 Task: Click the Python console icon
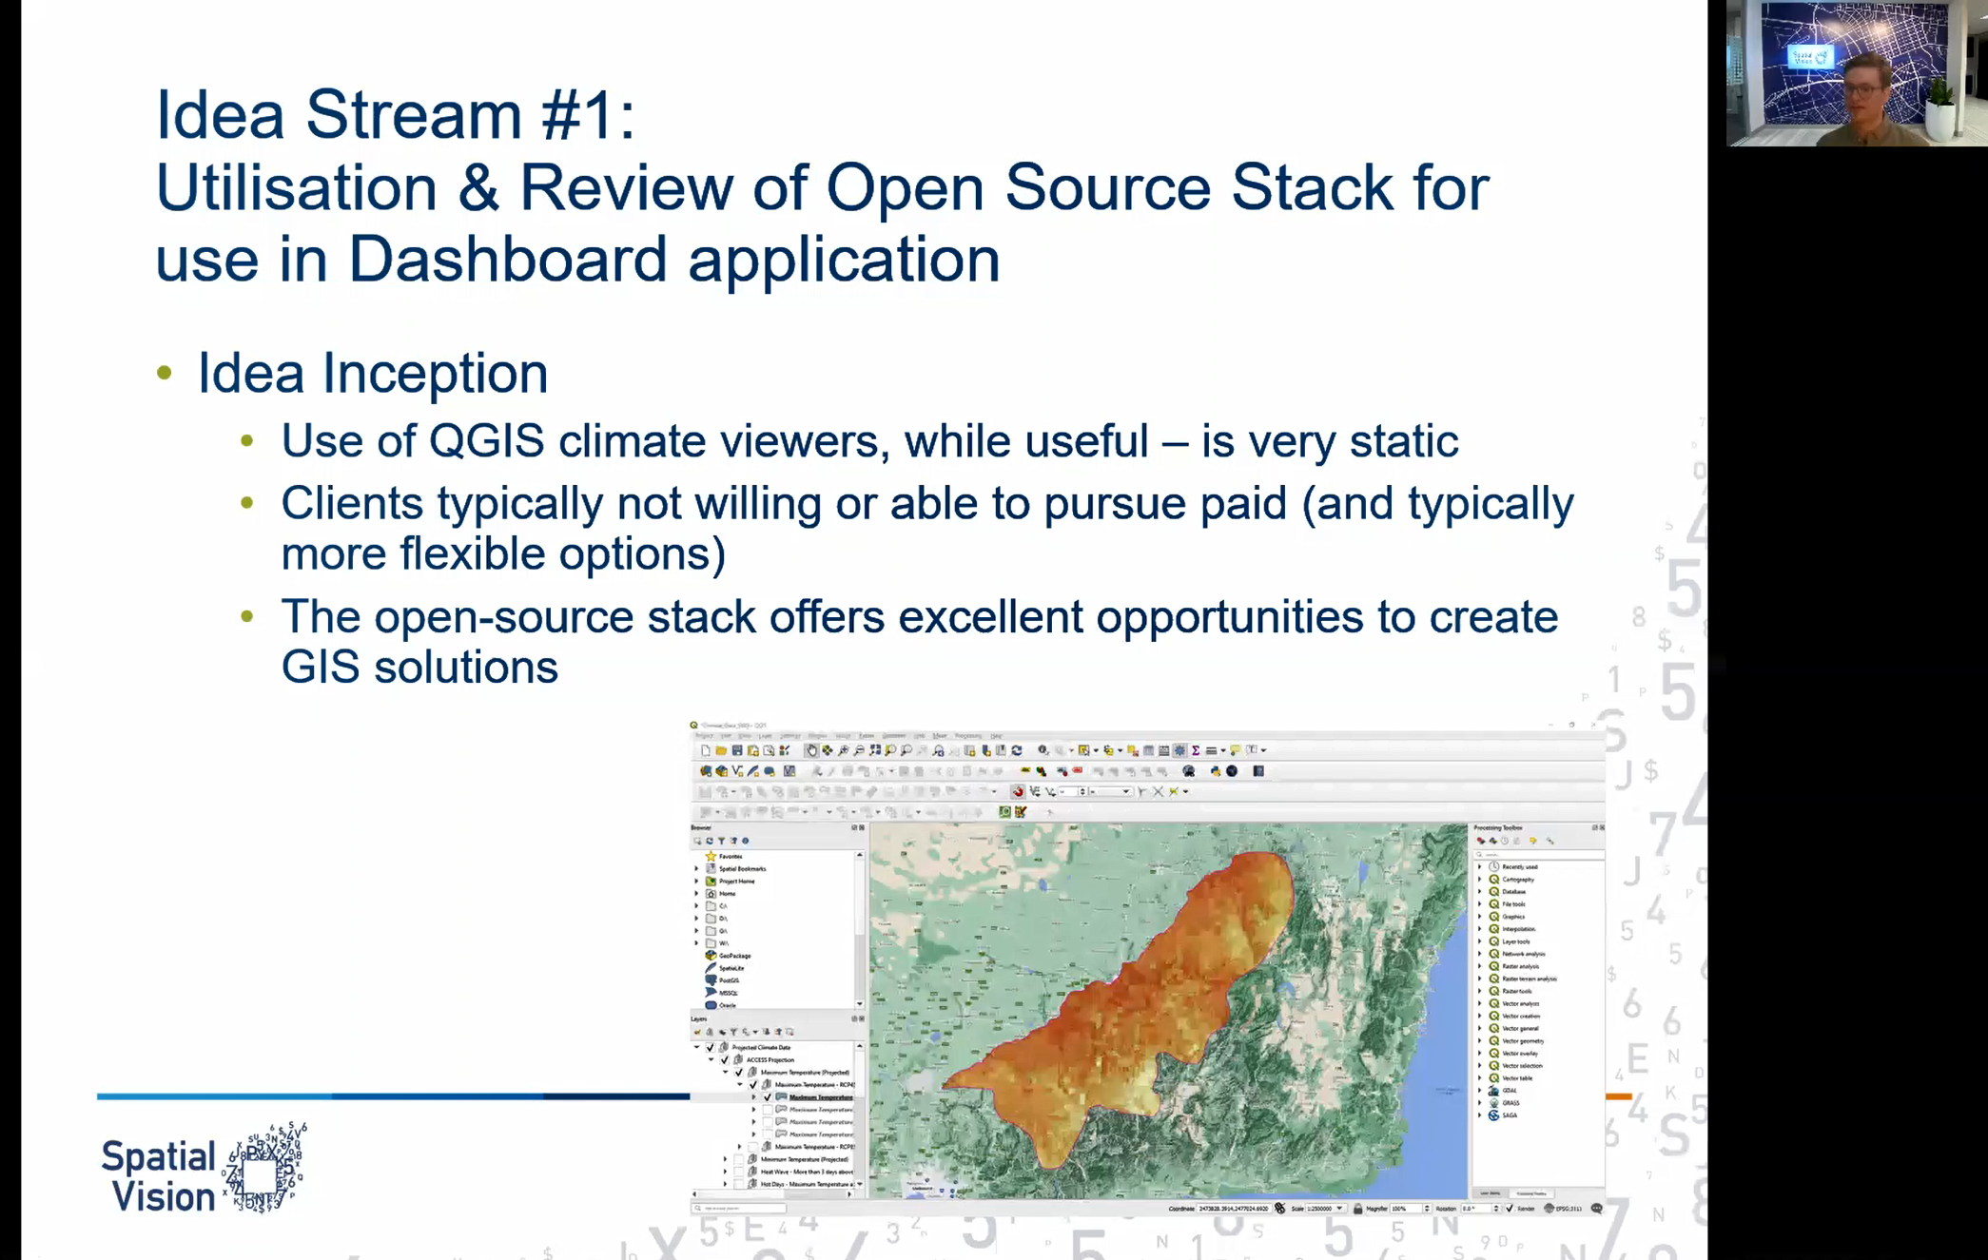coord(1216,771)
